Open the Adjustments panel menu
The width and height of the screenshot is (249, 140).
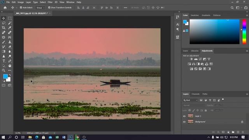(247, 51)
